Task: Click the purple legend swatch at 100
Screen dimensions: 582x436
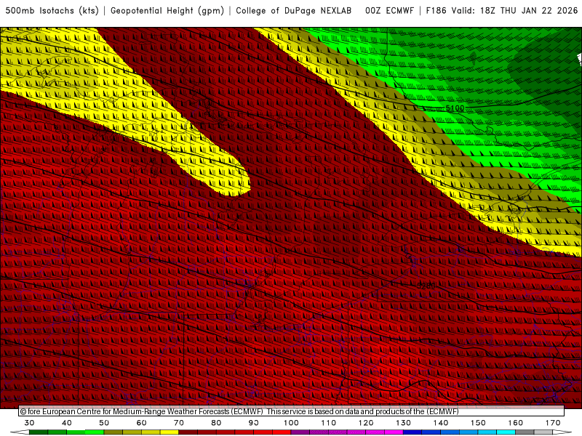Action: (300, 432)
